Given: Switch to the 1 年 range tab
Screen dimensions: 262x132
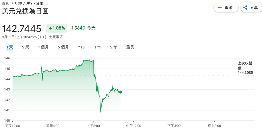Looking at the screenshot, I should point(98,47).
